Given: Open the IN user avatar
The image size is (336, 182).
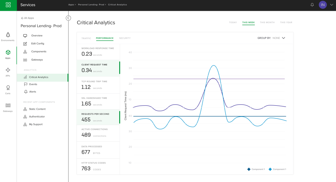Looking at the screenshot, I should tap(323, 5).
